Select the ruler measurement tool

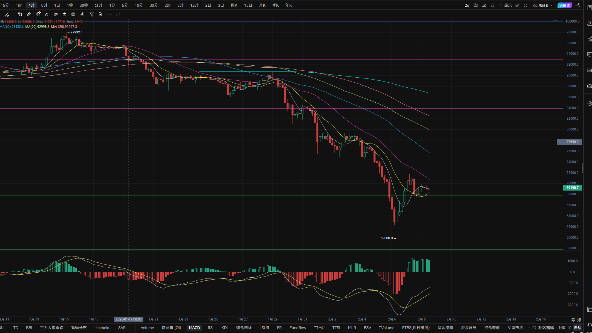pos(29,14)
